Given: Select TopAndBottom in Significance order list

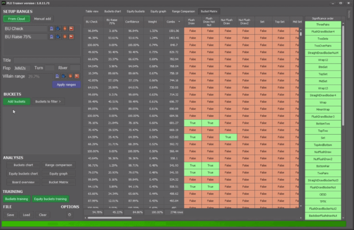Looking at the screenshot, I should tap(323, 145).
